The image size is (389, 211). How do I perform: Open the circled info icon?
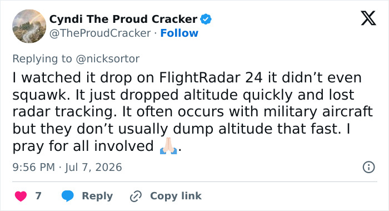368,167
